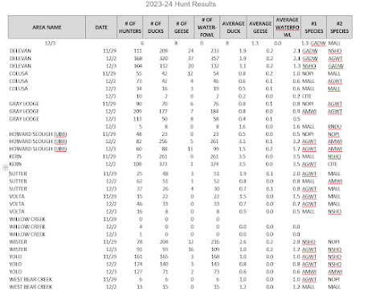The image size is (376, 296).
Task: Click SUTTER in the 12/3 row
Action: (18, 189)
